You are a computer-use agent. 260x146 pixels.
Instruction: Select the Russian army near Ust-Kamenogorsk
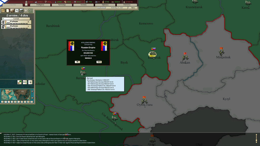(x=115, y=118)
